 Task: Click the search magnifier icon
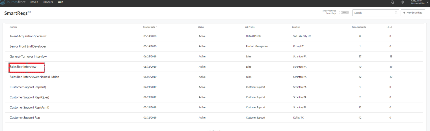pos(396,13)
